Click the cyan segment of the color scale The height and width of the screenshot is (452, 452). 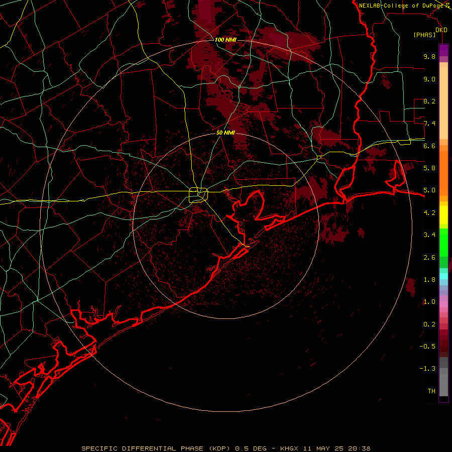pyautogui.click(x=443, y=276)
